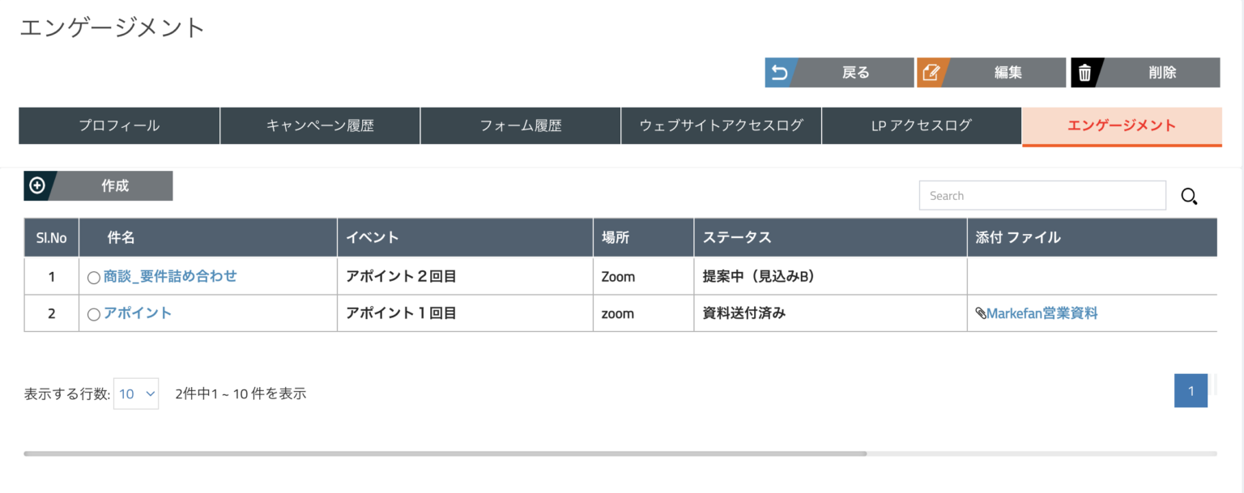This screenshot has height=493, width=1244.
Task: Select the エンゲージメント tab
Action: point(1122,126)
